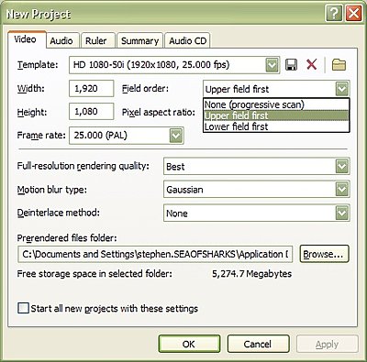Click into the Height field showing 1,080
This screenshot has height=362, width=367.
92,111
